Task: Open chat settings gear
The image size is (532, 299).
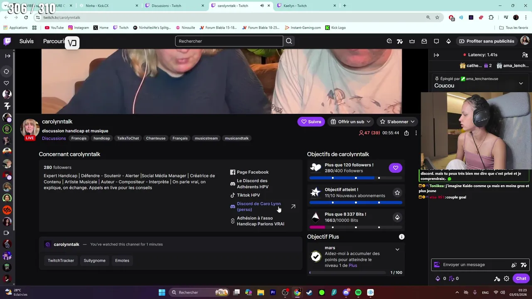Action: (x=506, y=279)
